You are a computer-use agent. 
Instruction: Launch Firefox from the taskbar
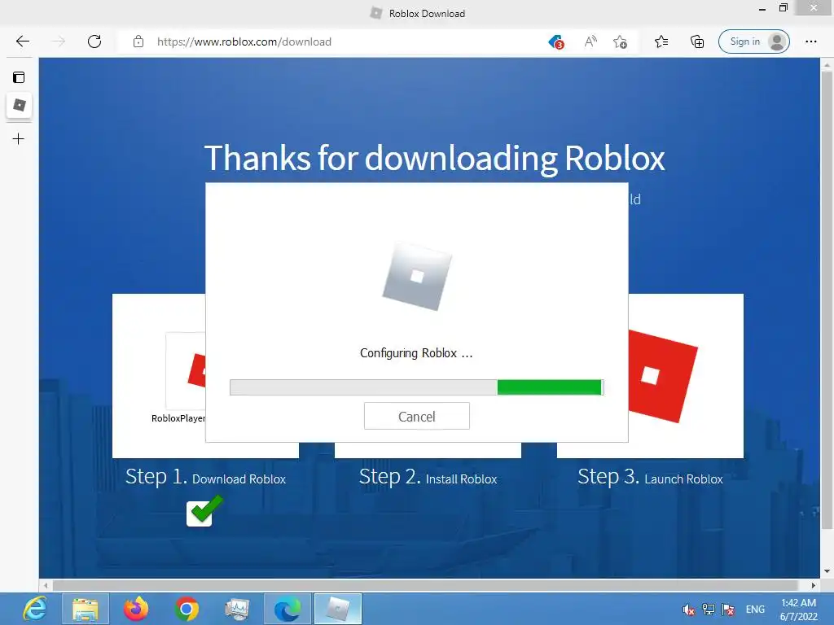click(x=136, y=609)
